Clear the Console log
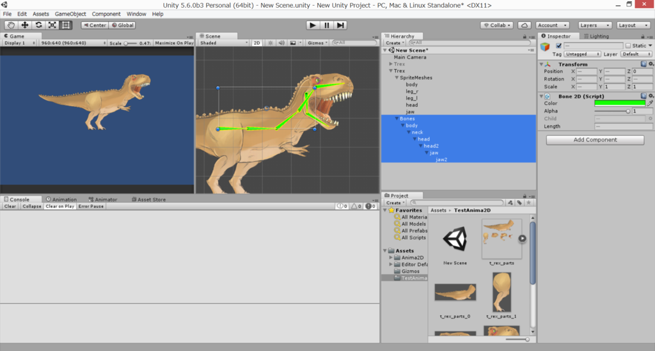This screenshot has height=351, width=655. tap(10, 206)
